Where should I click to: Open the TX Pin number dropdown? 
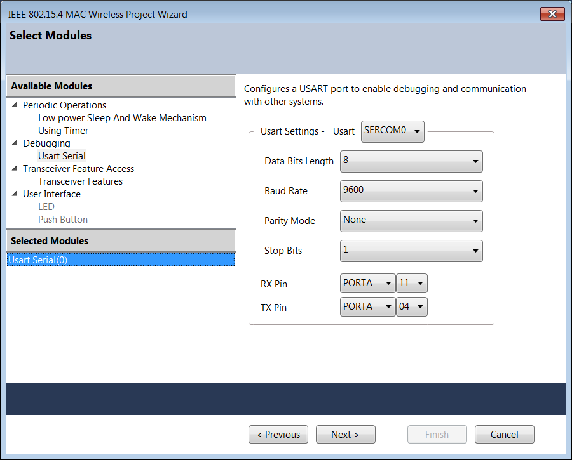coord(412,306)
